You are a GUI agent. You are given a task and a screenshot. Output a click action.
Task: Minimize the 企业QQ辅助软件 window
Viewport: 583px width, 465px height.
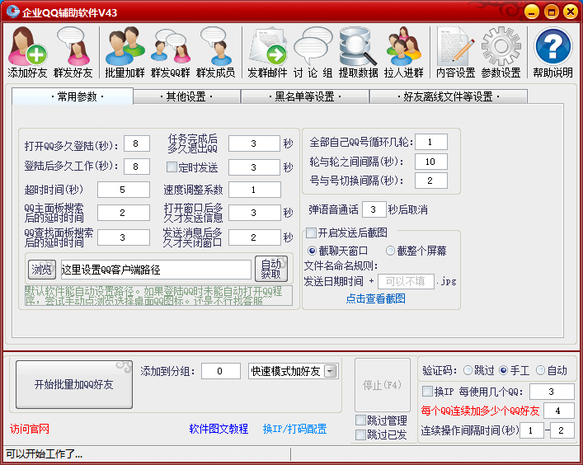click(x=532, y=12)
